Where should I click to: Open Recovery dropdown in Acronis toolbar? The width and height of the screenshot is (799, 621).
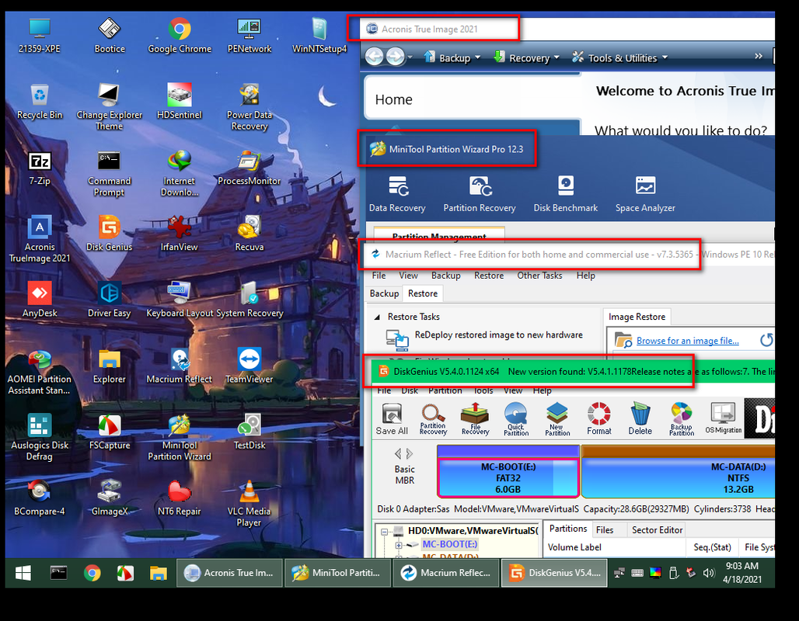point(526,57)
